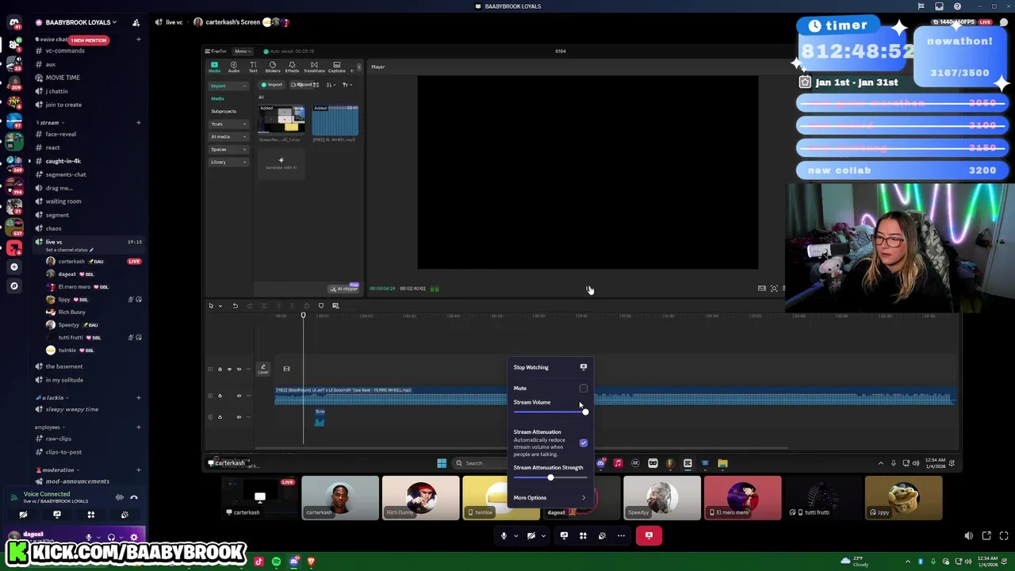The height and width of the screenshot is (571, 1015).
Task: Open Discord direct messages home icon
Action: [x=14, y=22]
